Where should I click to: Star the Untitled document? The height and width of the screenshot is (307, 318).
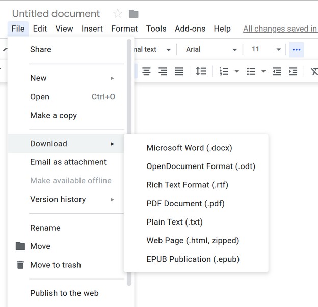tap(118, 14)
